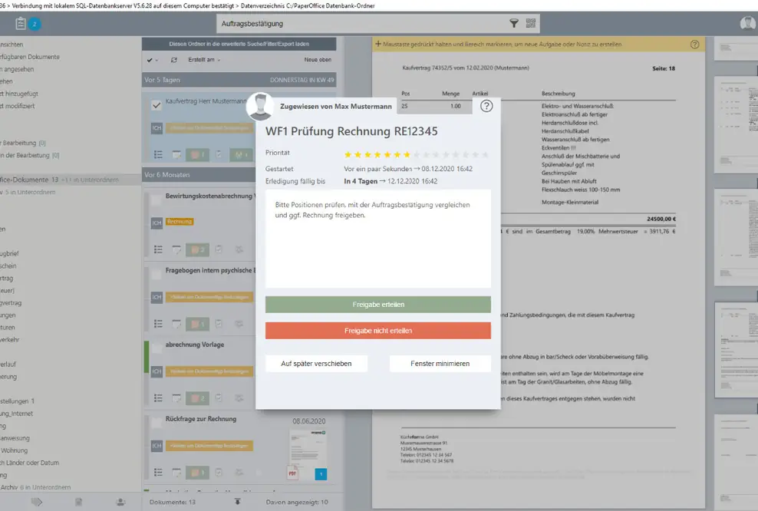The width and height of the screenshot is (758, 511).
Task: Click the tags icon in the bottom sidebar bar
Action: [37, 503]
